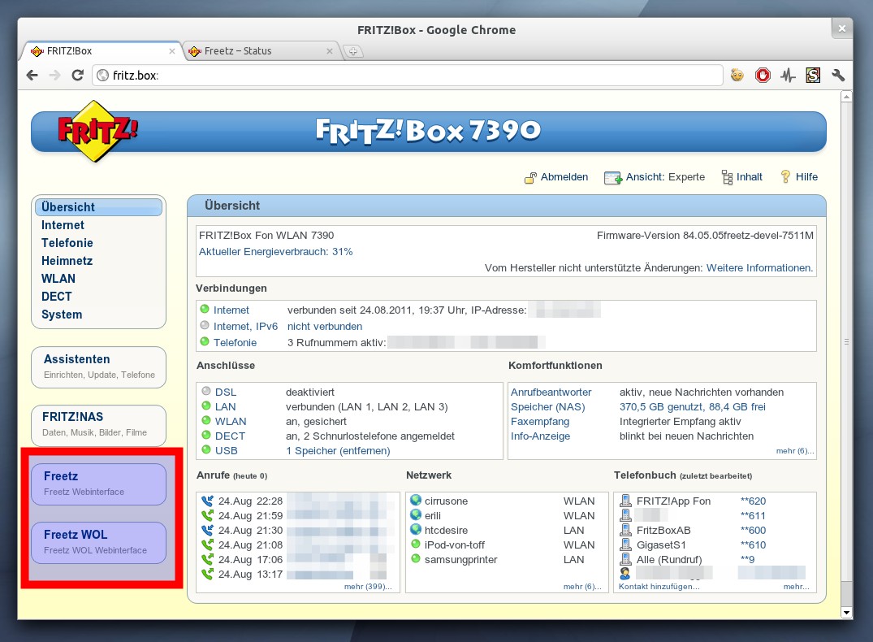
Task: Expand more calls via mehr (399)... link
Action: click(367, 586)
